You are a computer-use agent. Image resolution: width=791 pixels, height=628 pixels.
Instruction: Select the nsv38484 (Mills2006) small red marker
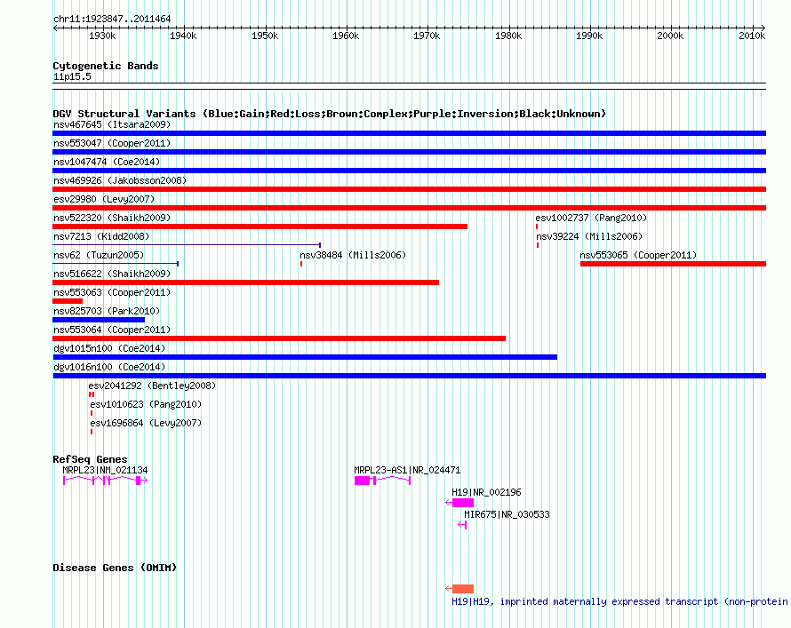[x=301, y=264]
